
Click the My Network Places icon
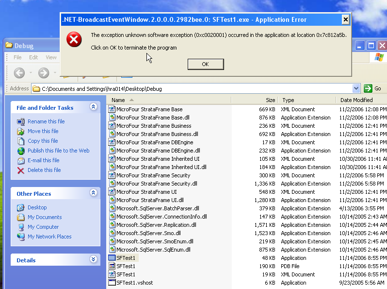click(21, 237)
